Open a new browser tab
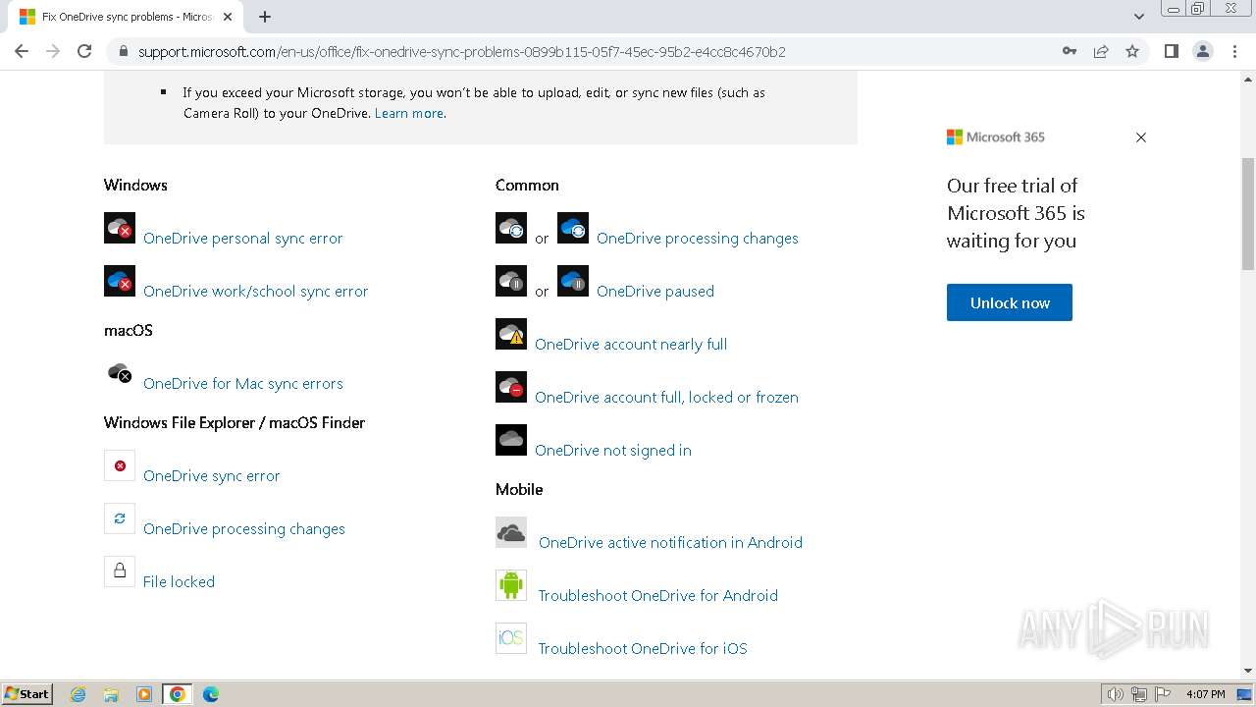Image resolution: width=1256 pixels, height=707 pixels. [x=265, y=17]
